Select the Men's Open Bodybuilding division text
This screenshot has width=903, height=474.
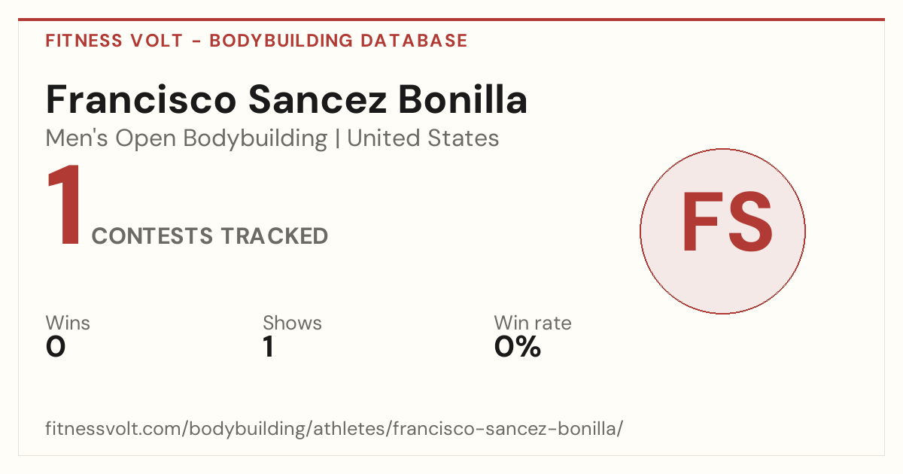[187, 138]
